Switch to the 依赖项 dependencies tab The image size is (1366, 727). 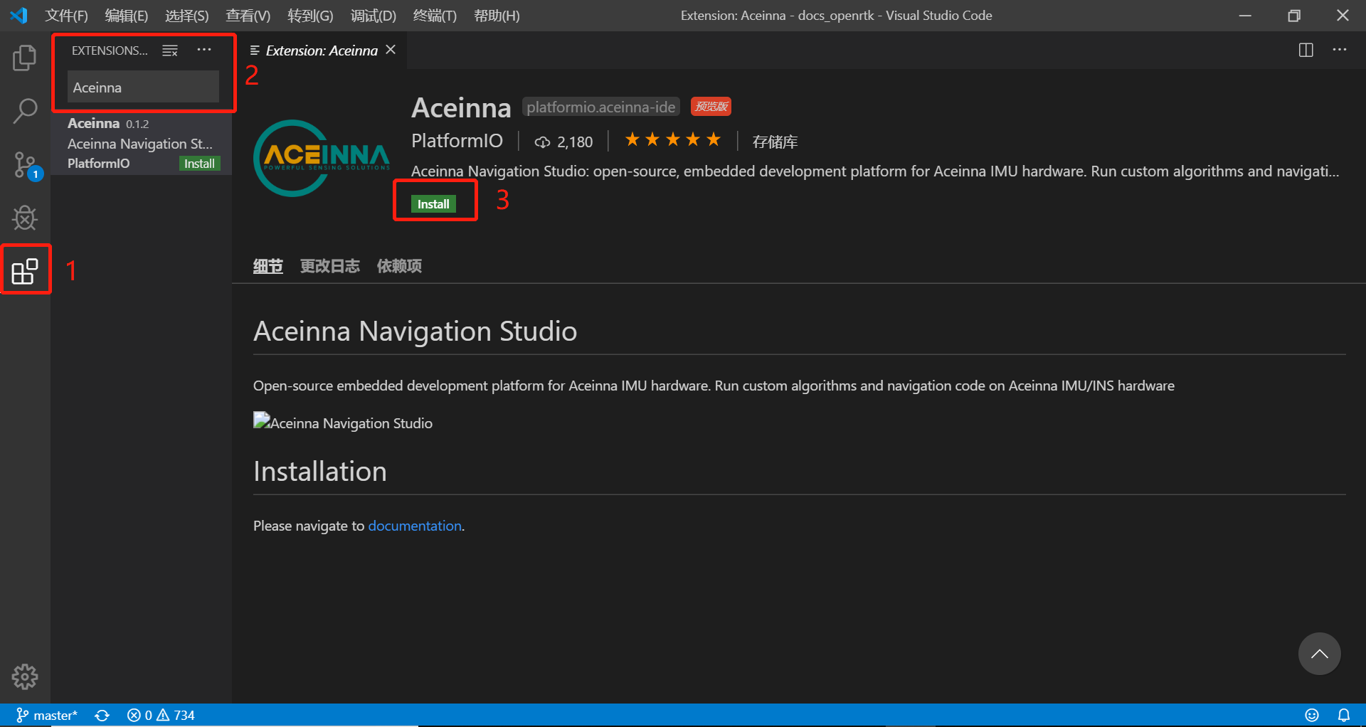click(399, 266)
